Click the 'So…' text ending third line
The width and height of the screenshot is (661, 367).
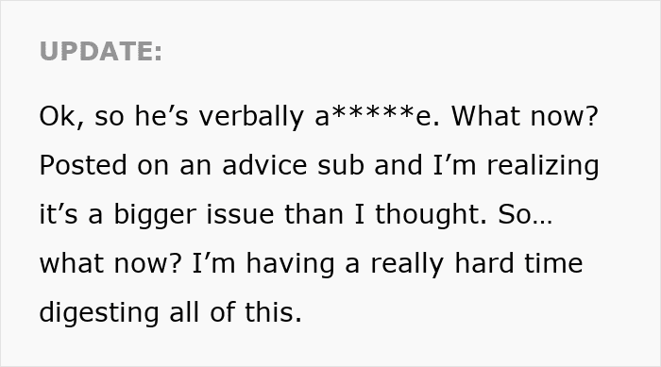coord(525,214)
